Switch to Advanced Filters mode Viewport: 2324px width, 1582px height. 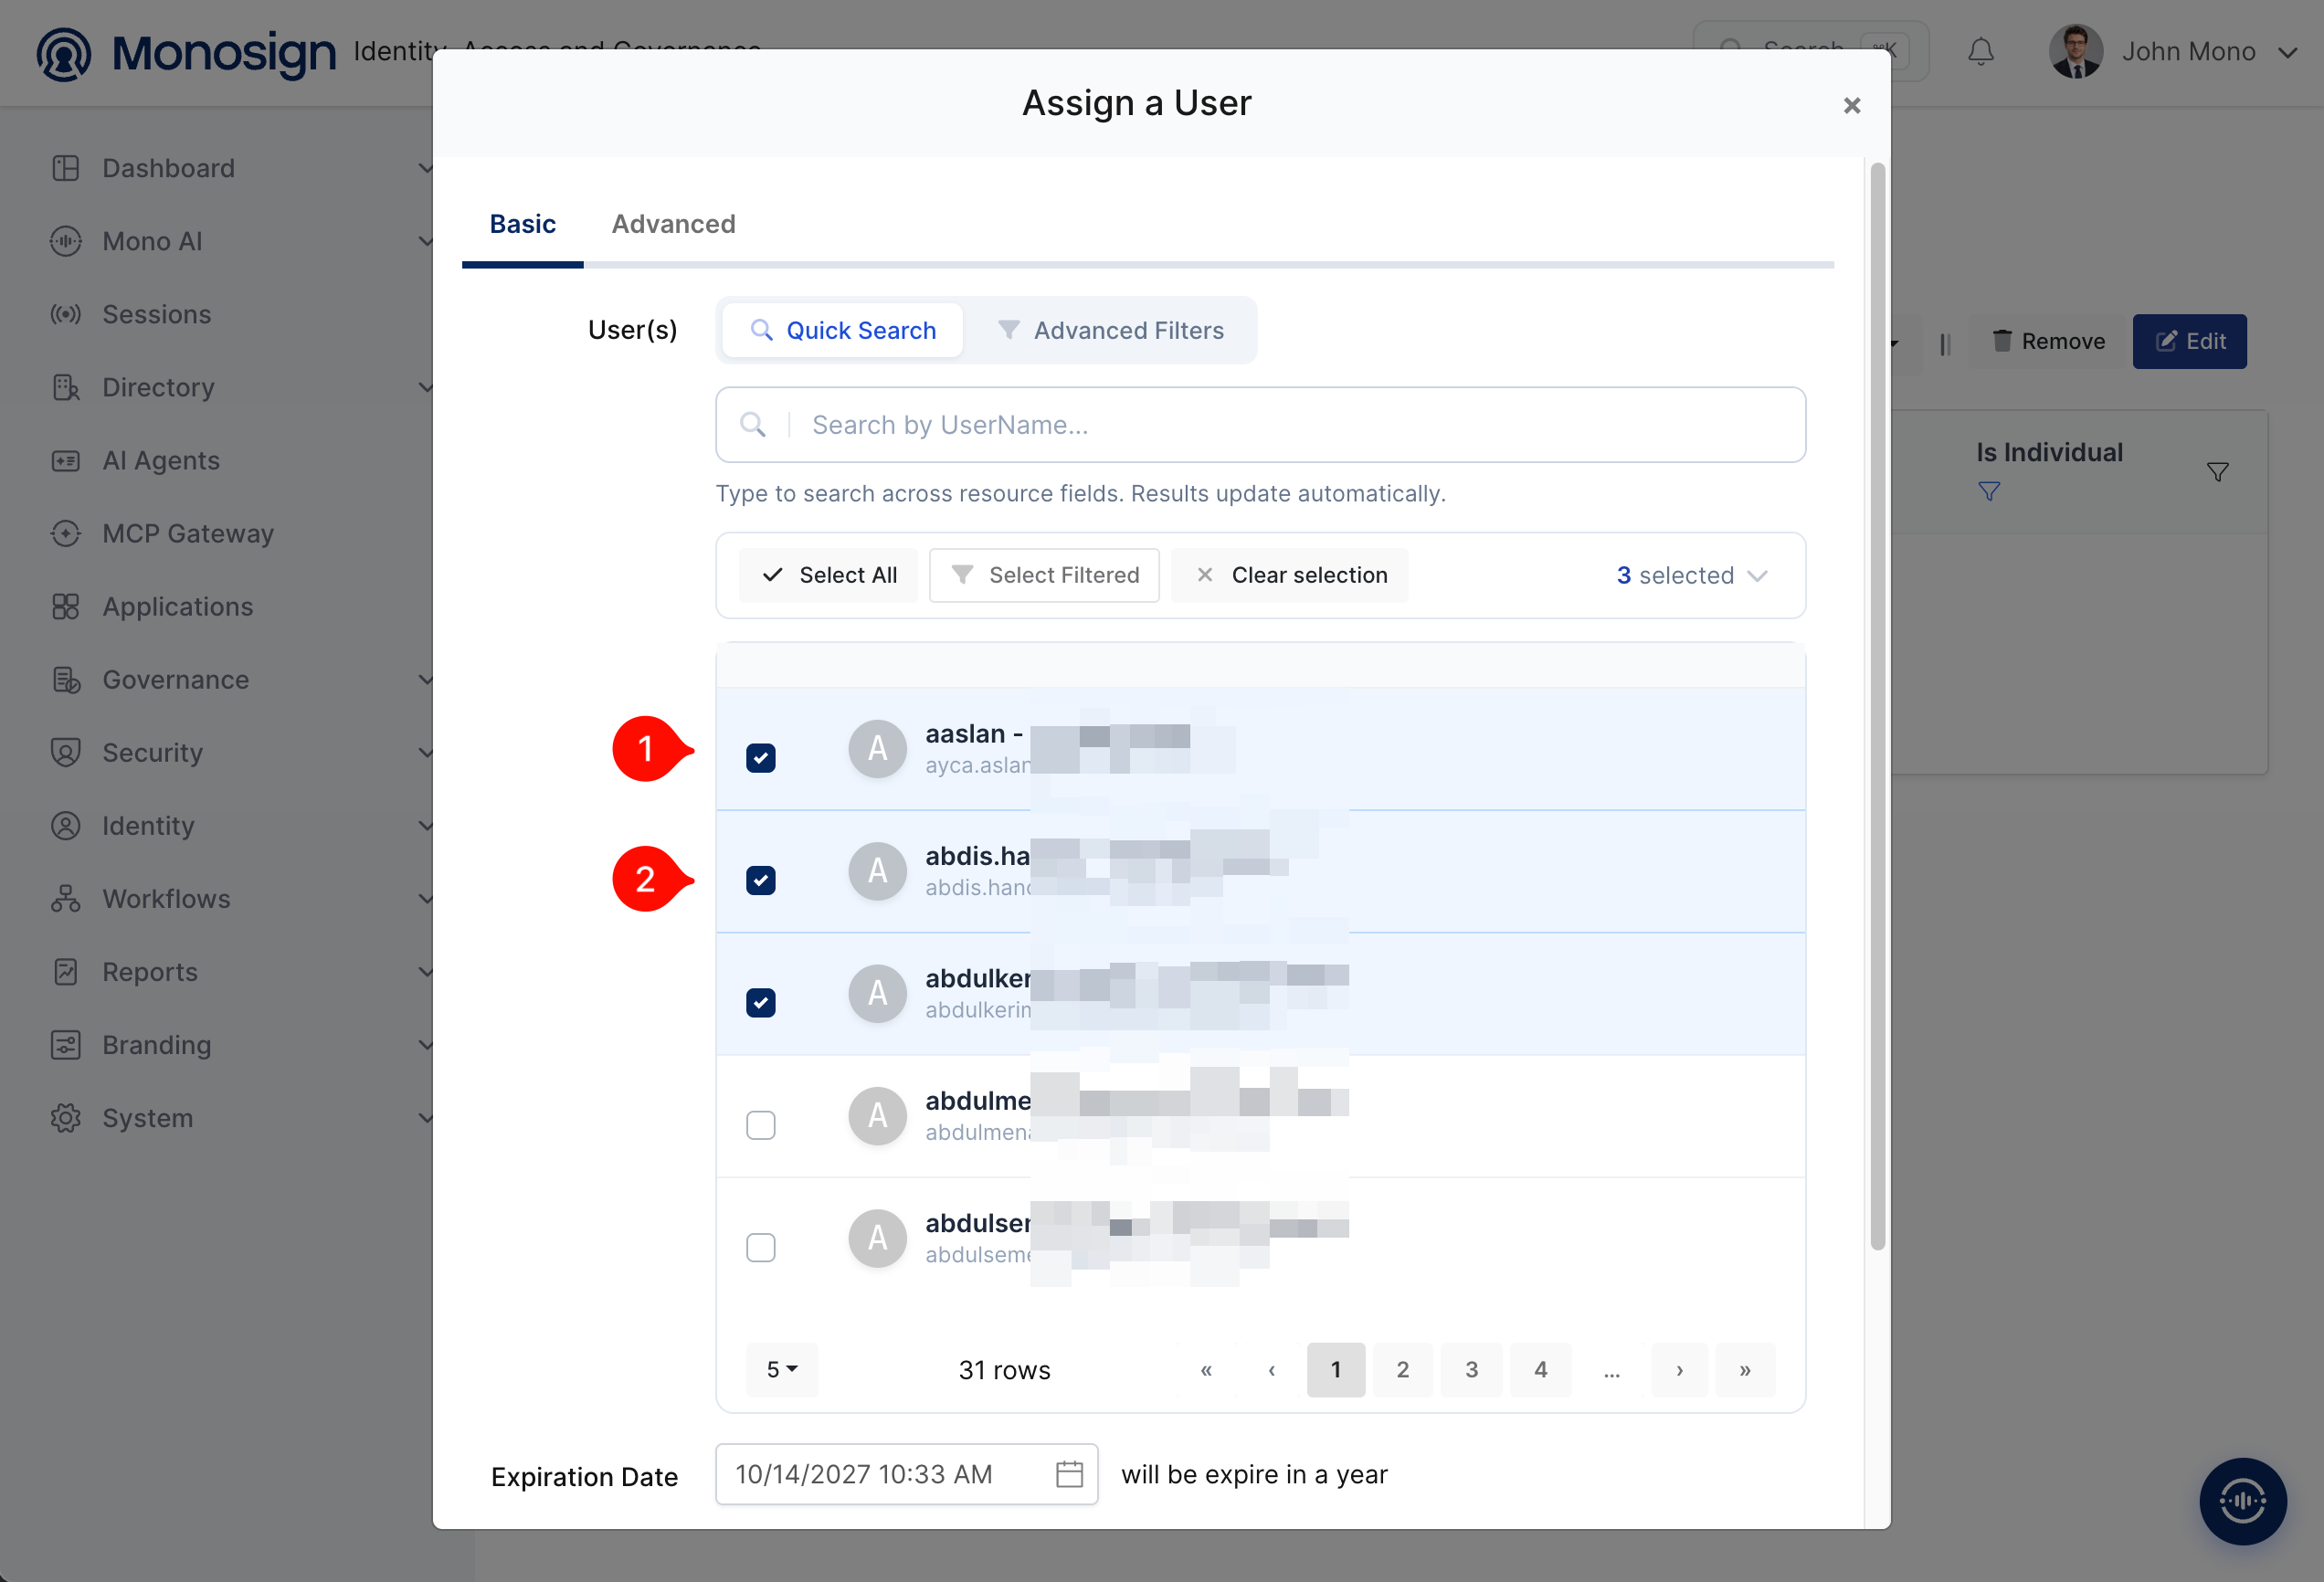(1111, 330)
